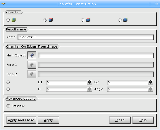The width and height of the screenshot is (160, 130).
Task: Click the application icon in the title bar
Action: tap(3, 4)
